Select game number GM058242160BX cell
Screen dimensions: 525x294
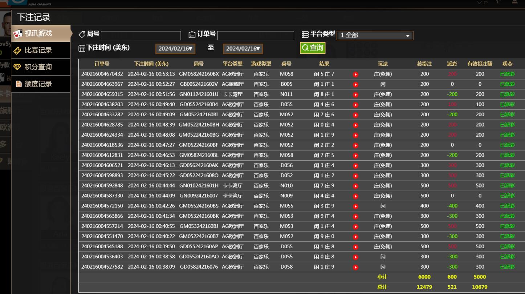coord(199,74)
